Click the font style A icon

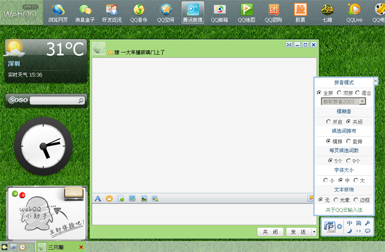tap(97, 199)
